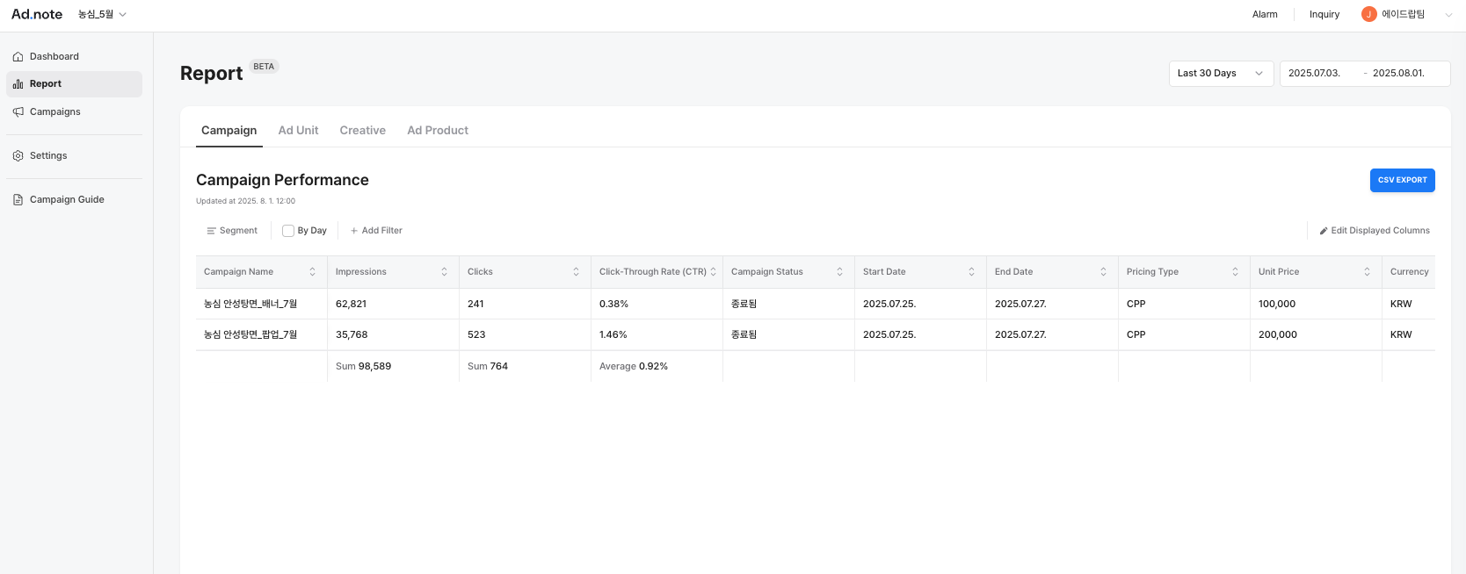Open the Ad Product tab
This screenshot has height=574, width=1466.
pos(438,131)
